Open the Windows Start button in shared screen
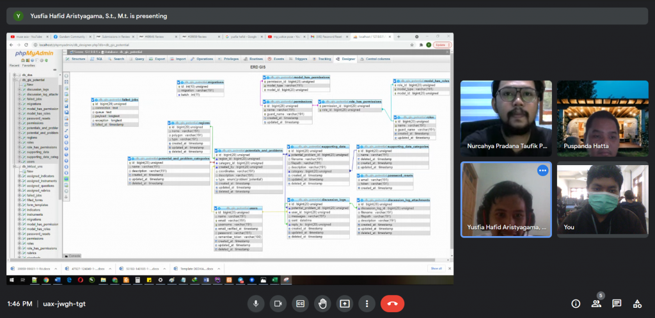655x318 pixels. click(x=12, y=280)
